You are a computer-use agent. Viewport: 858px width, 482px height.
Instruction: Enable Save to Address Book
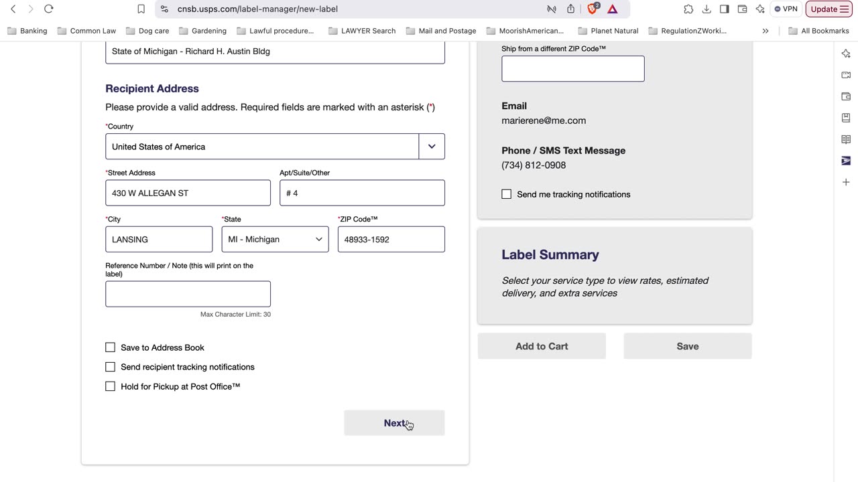click(x=111, y=347)
